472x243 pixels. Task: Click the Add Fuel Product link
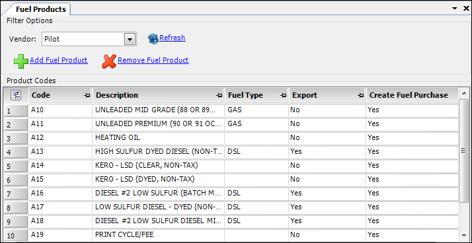pyautogui.click(x=59, y=60)
